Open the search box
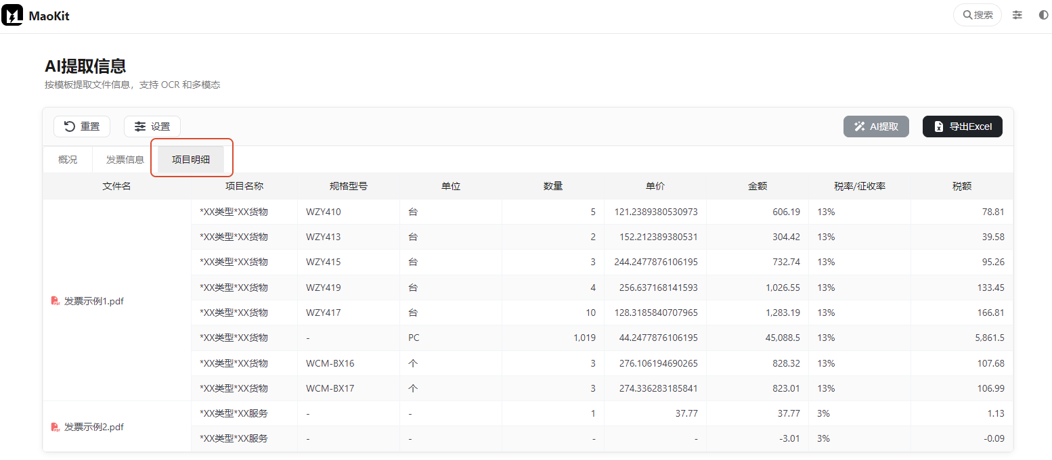Screen dimensions: 1052x460 coord(978,15)
